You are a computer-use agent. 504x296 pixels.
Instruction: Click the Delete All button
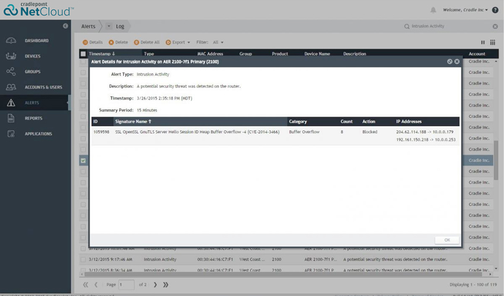pyautogui.click(x=146, y=43)
